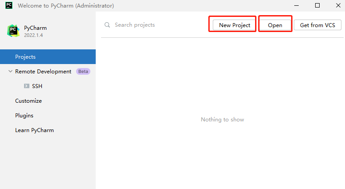Viewport: 345px width, 189px height.
Task: Click Get from VCS button
Action: click(317, 25)
